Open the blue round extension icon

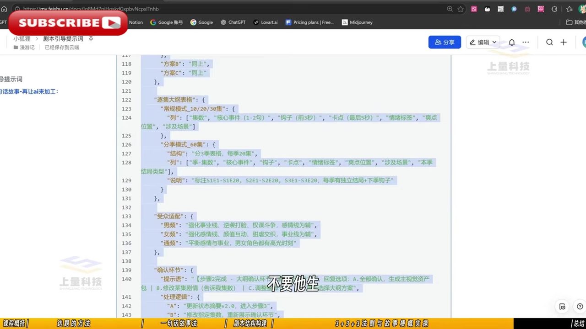(514, 9)
